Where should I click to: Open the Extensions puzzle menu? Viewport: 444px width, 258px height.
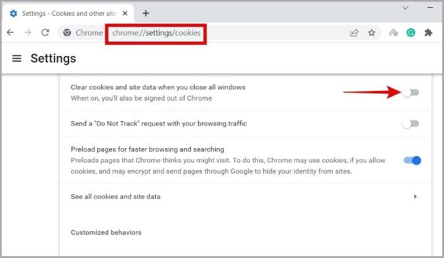tap(428, 33)
